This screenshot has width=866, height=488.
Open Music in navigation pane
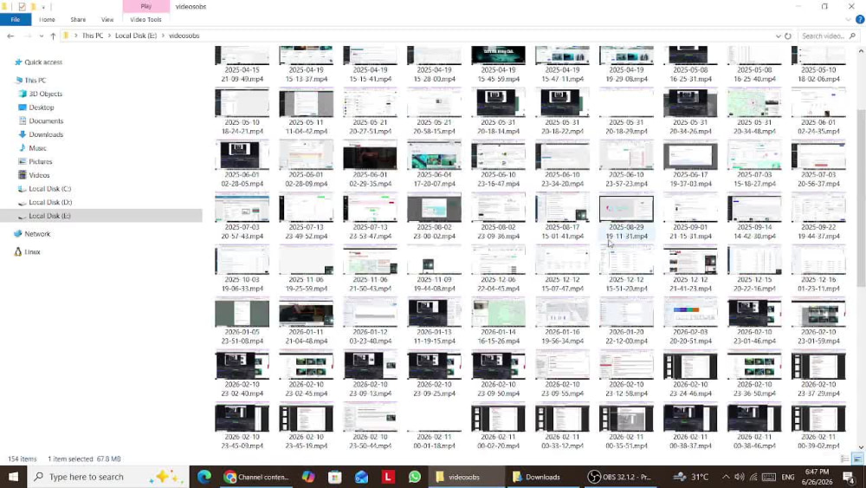37,148
